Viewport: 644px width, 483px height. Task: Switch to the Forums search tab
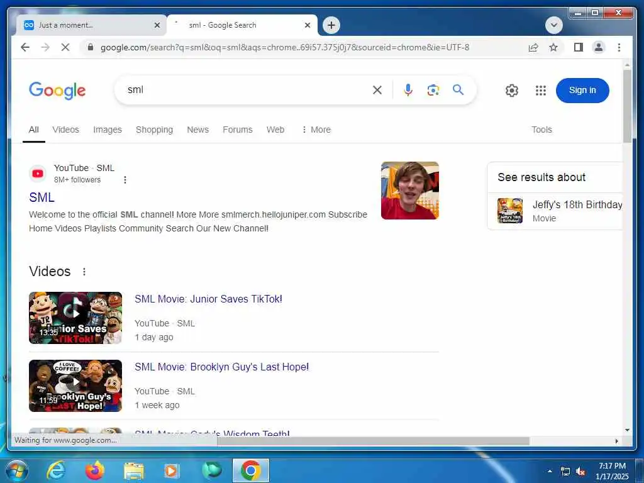tap(237, 130)
